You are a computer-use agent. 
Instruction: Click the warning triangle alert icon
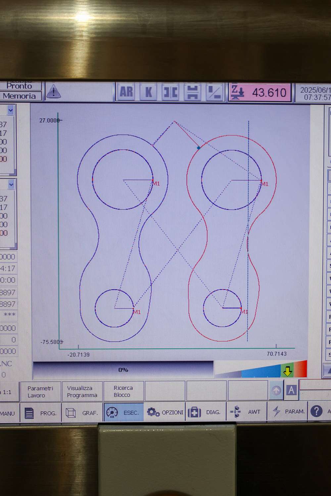coord(53,92)
